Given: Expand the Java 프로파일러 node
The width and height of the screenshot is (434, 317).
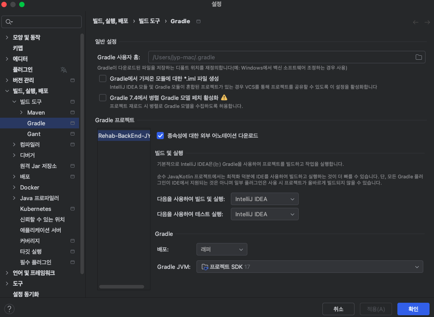Looking at the screenshot, I should click(x=14, y=198).
